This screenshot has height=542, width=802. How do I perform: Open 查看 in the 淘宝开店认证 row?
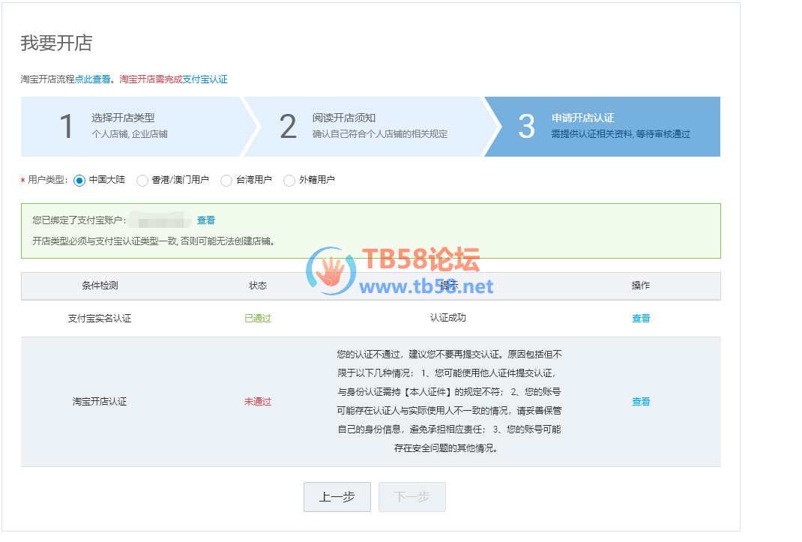pyautogui.click(x=641, y=402)
